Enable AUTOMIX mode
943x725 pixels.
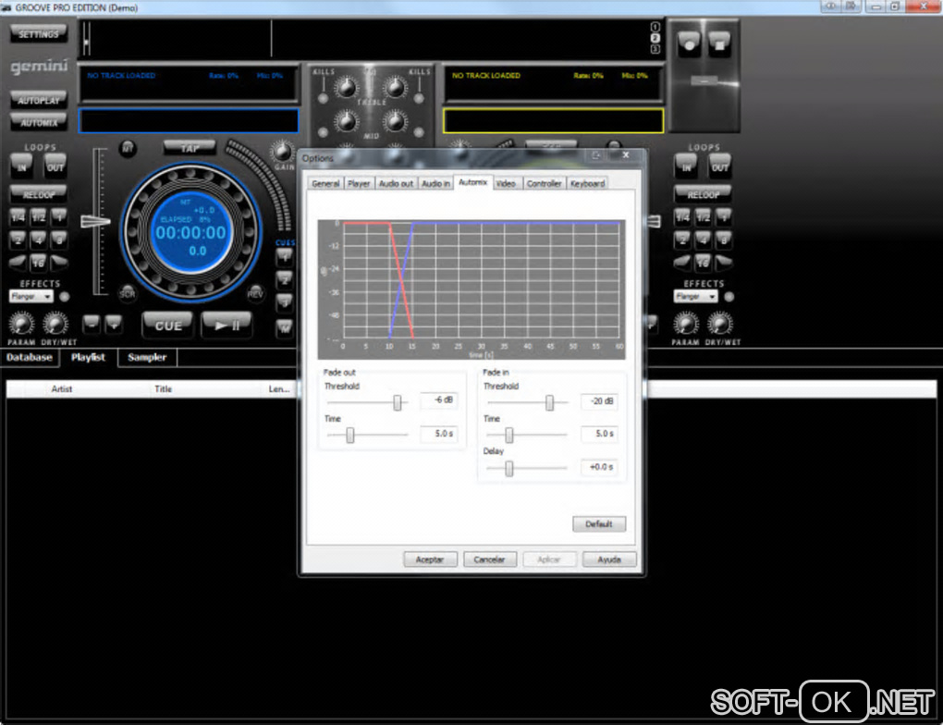pyautogui.click(x=38, y=122)
